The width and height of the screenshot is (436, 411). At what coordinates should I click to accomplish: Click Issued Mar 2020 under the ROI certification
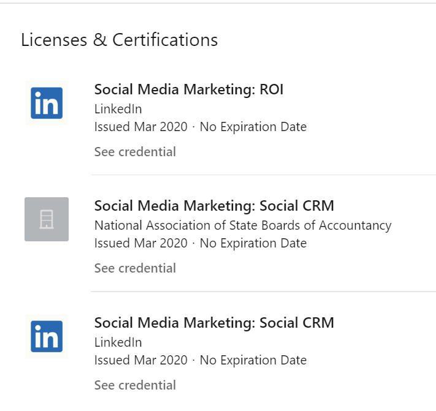click(140, 127)
